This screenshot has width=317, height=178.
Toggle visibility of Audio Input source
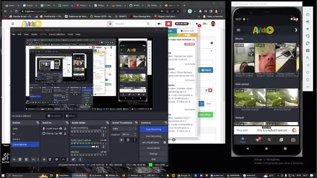[x=60, y=129]
